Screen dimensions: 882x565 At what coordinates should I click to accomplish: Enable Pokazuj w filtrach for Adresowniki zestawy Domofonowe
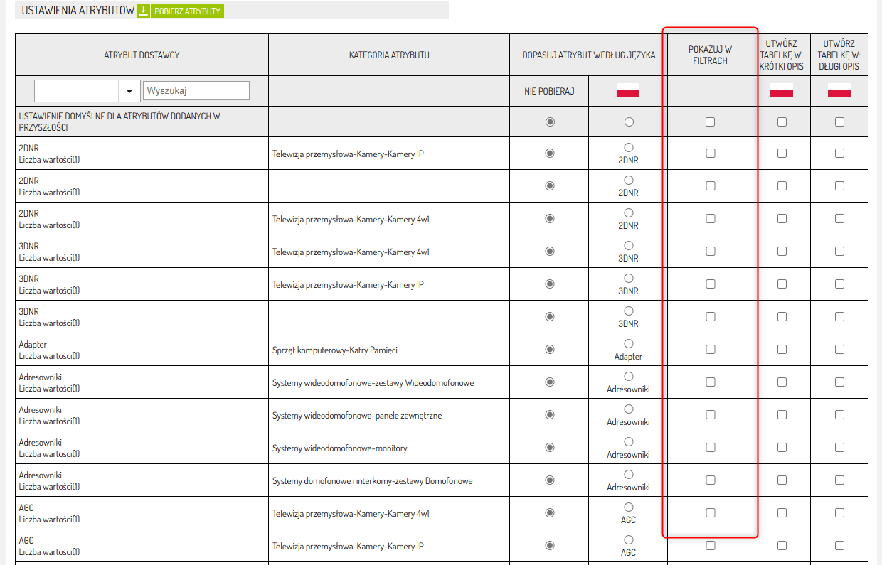tap(710, 480)
